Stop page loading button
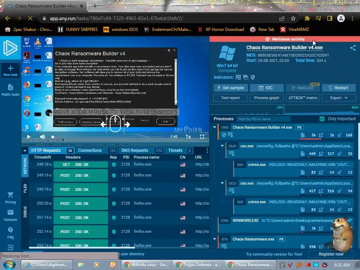This screenshot has width=360, height=270. (x=30, y=18)
